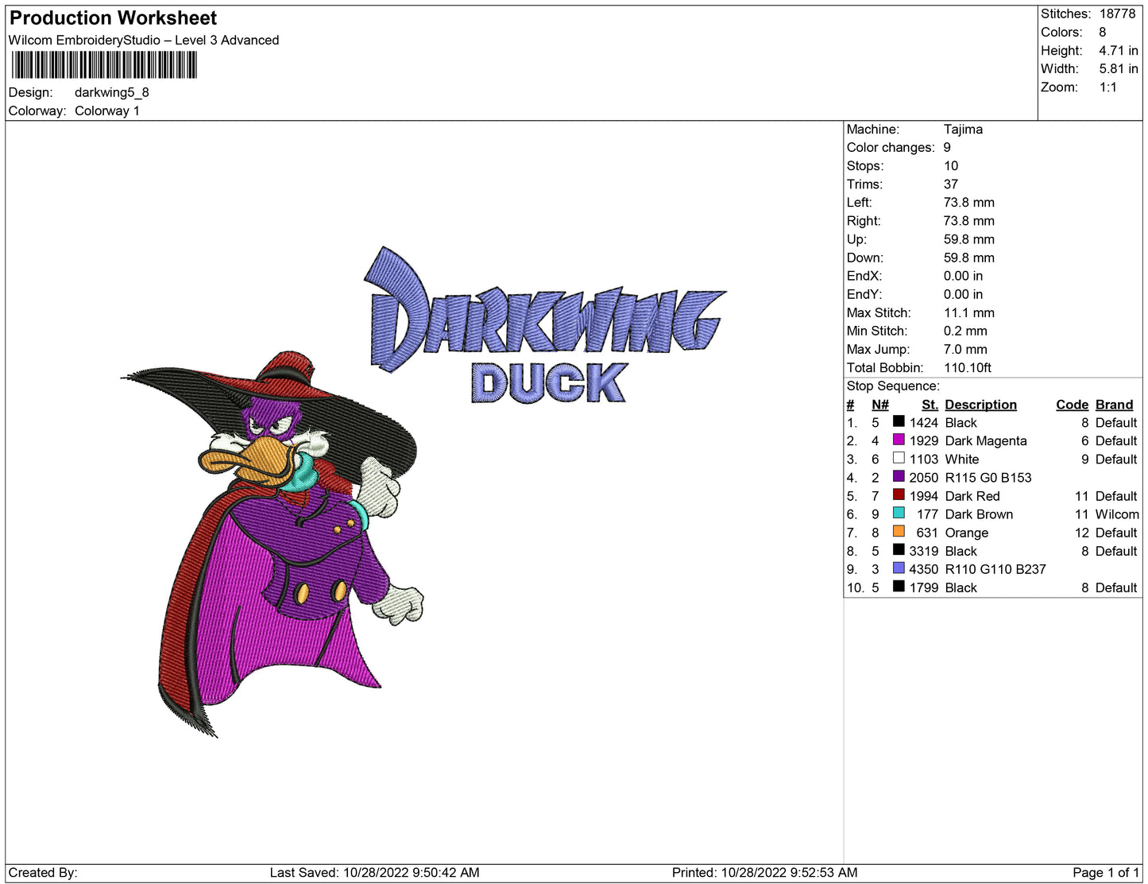1148x884 pixels.
Task: Click the 'Dark Brown' description text
Action: pyautogui.click(x=979, y=514)
